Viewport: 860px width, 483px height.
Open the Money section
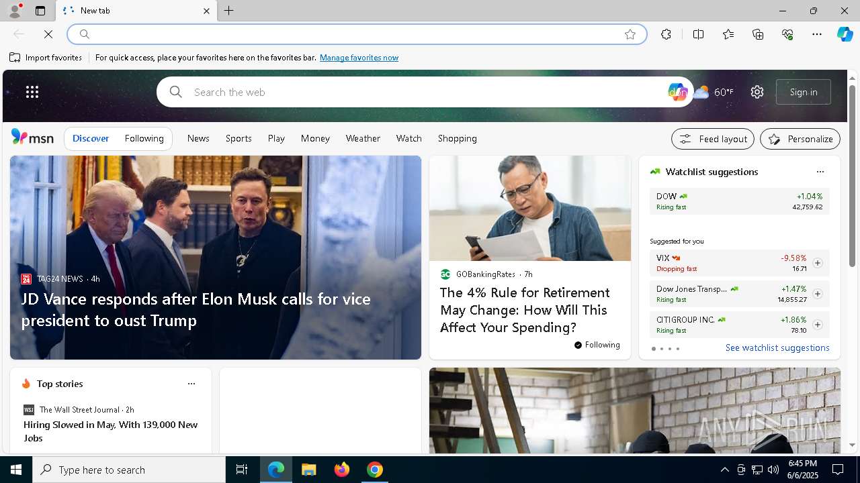click(x=315, y=138)
